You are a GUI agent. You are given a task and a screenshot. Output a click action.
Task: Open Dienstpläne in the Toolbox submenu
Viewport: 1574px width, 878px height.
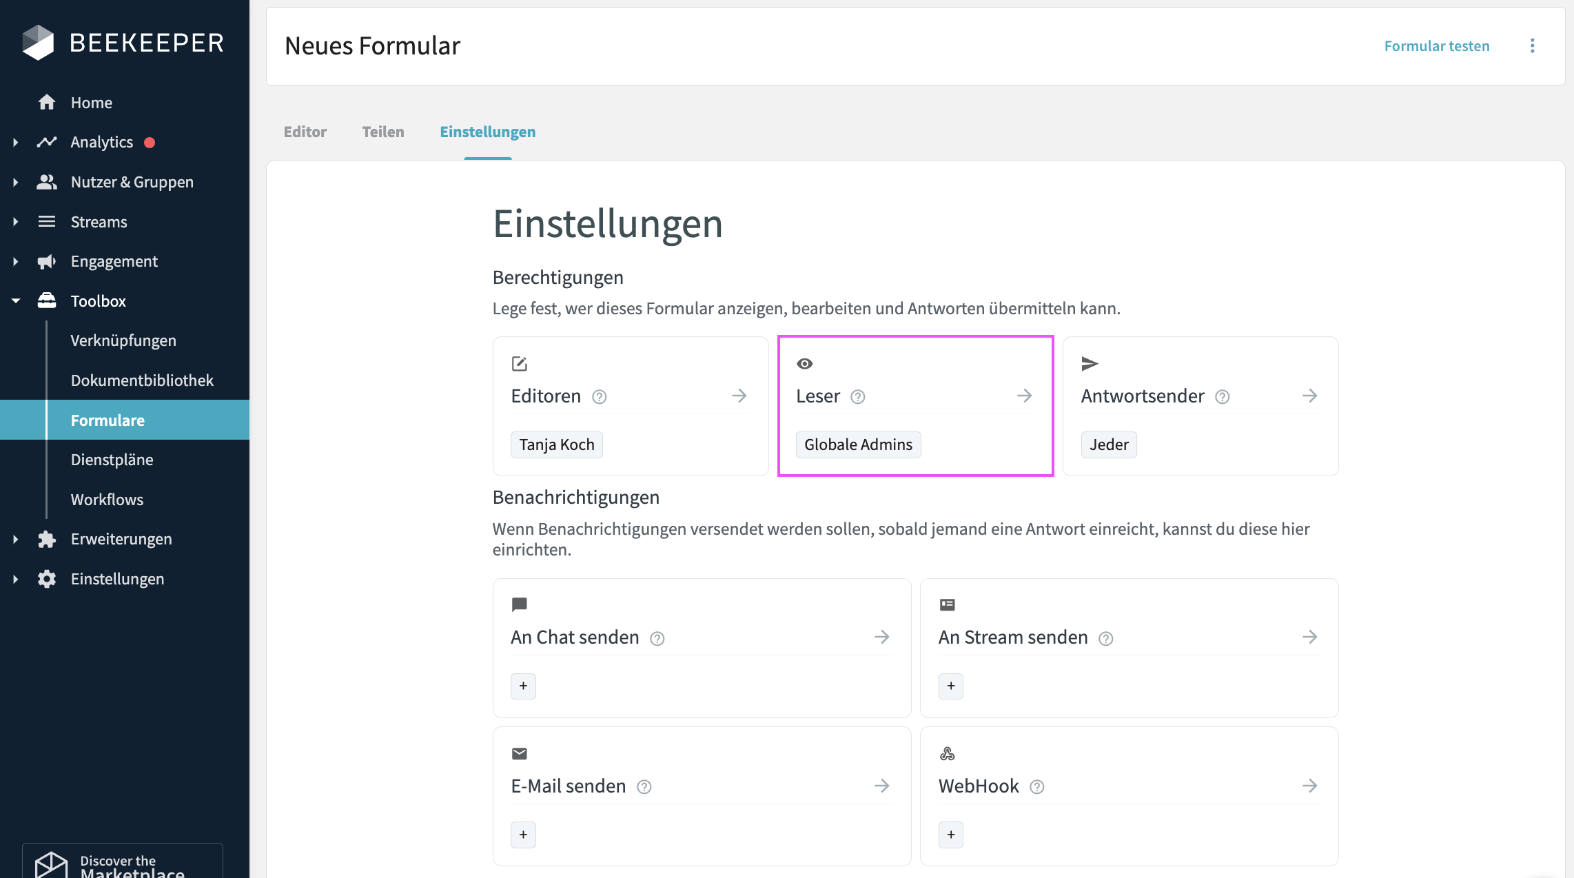pos(112,460)
